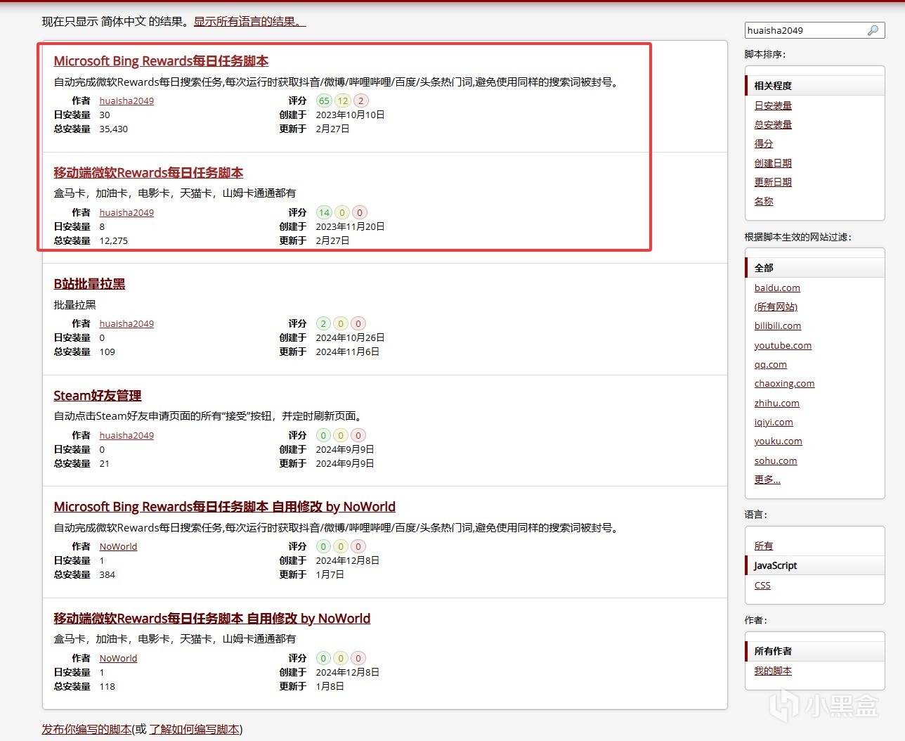Click total installs value 35,430
The height and width of the screenshot is (741, 905).
pos(114,129)
